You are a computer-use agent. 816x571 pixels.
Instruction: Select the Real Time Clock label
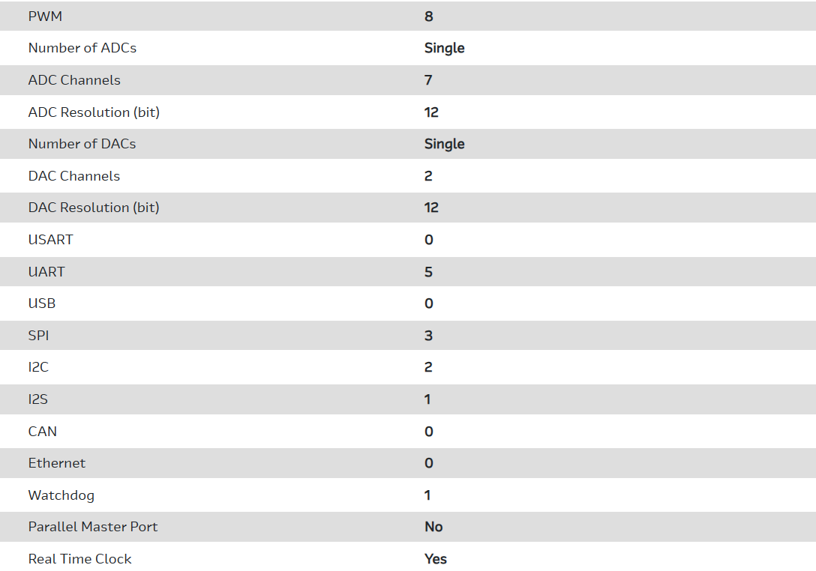pos(80,559)
